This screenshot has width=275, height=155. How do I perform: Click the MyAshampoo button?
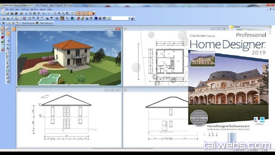coord(28,23)
